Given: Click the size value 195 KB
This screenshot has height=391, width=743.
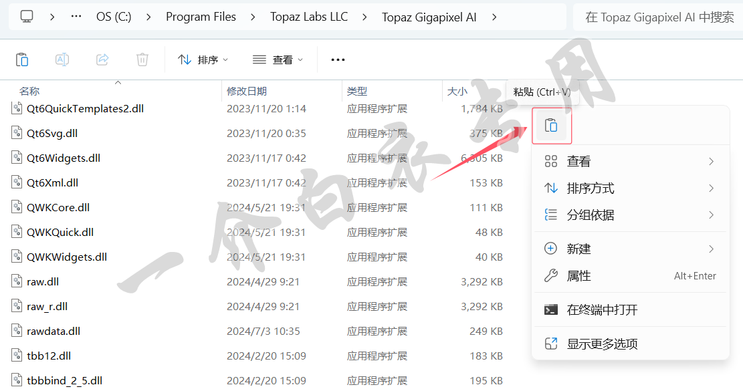Looking at the screenshot, I should click(486, 380).
